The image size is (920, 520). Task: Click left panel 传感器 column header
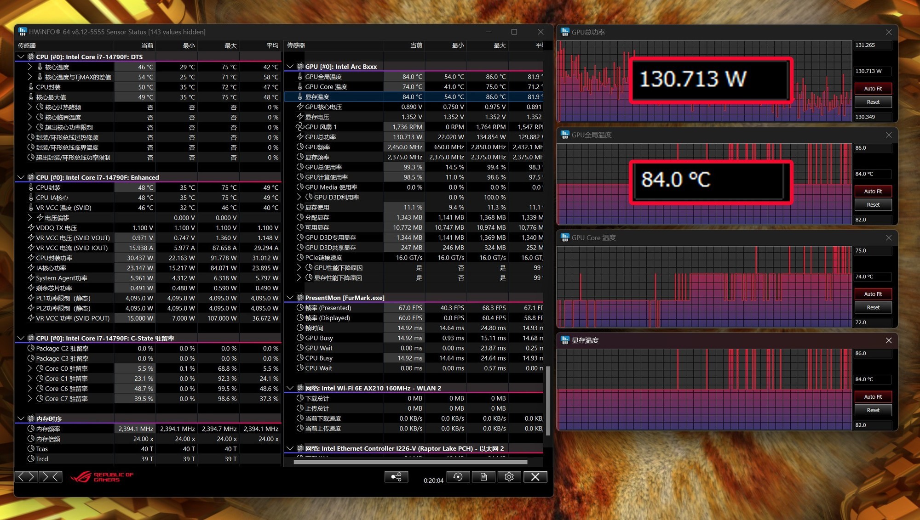click(64, 45)
